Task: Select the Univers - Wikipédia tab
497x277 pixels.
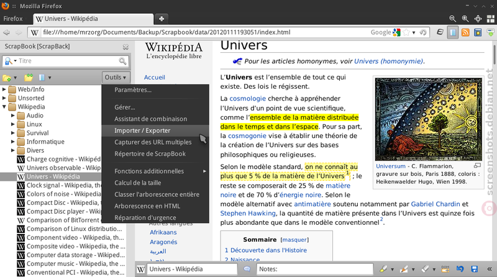Action: [93, 19]
